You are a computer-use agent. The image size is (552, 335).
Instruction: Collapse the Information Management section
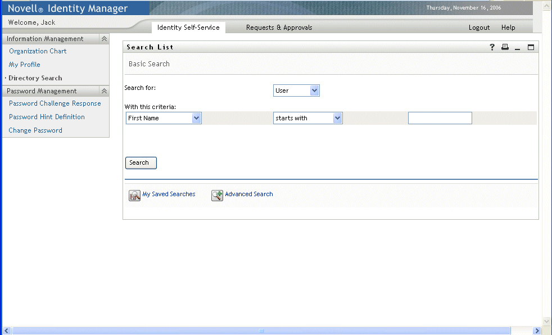point(104,39)
